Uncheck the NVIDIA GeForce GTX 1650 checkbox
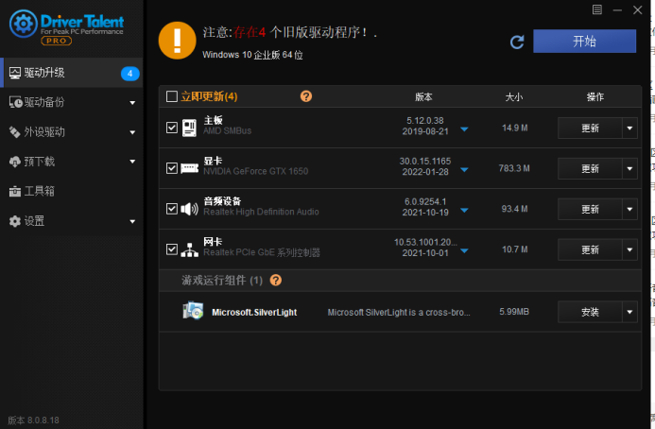 (x=172, y=168)
